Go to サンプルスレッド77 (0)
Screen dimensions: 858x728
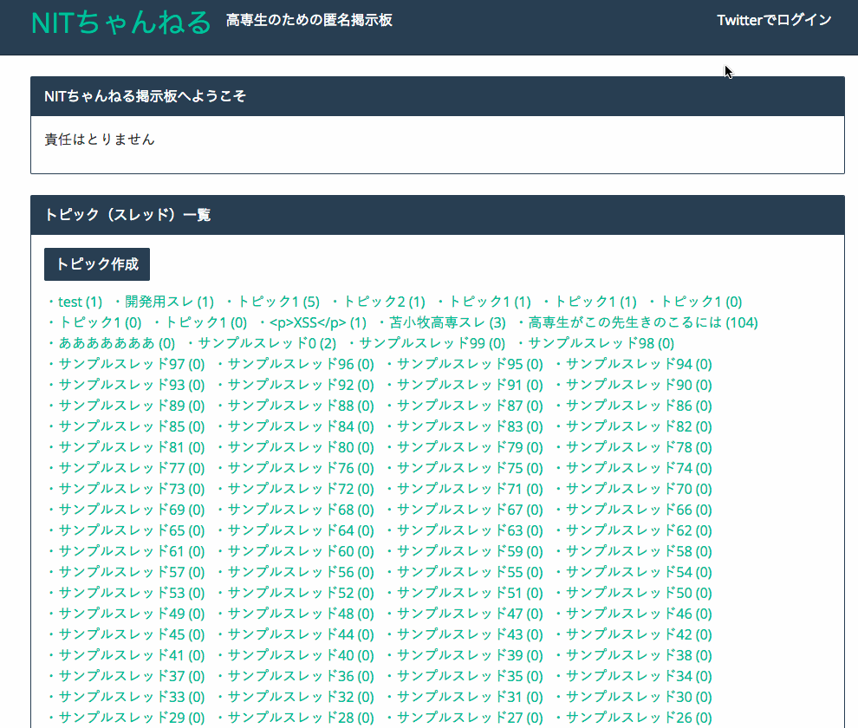[x=132, y=468]
